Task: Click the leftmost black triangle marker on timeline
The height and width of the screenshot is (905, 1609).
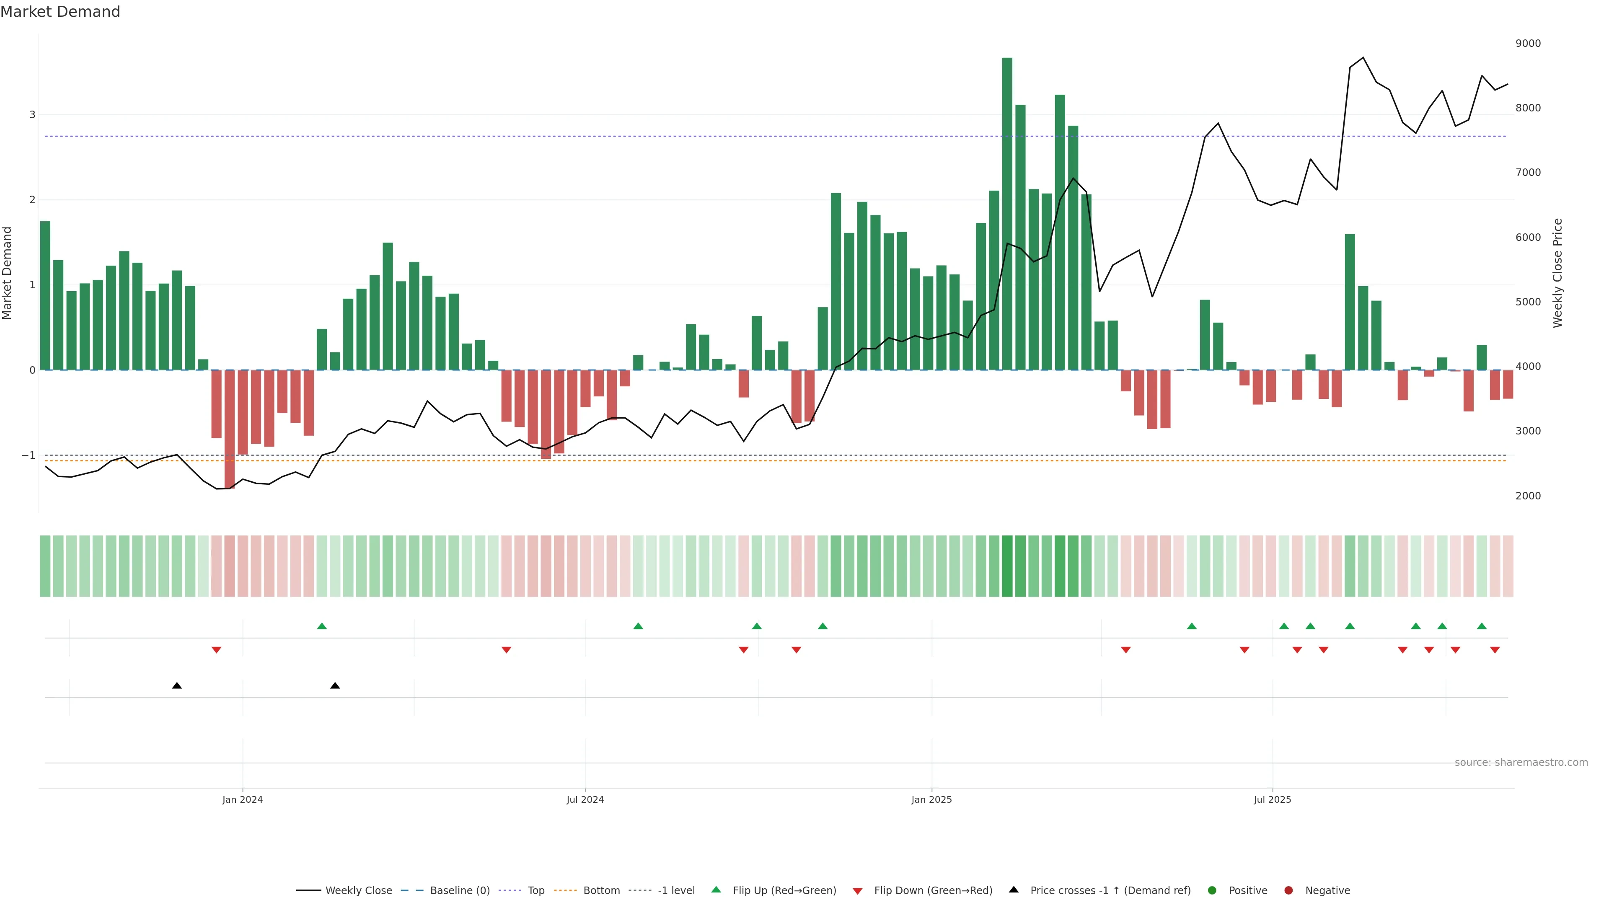Action: point(177,685)
